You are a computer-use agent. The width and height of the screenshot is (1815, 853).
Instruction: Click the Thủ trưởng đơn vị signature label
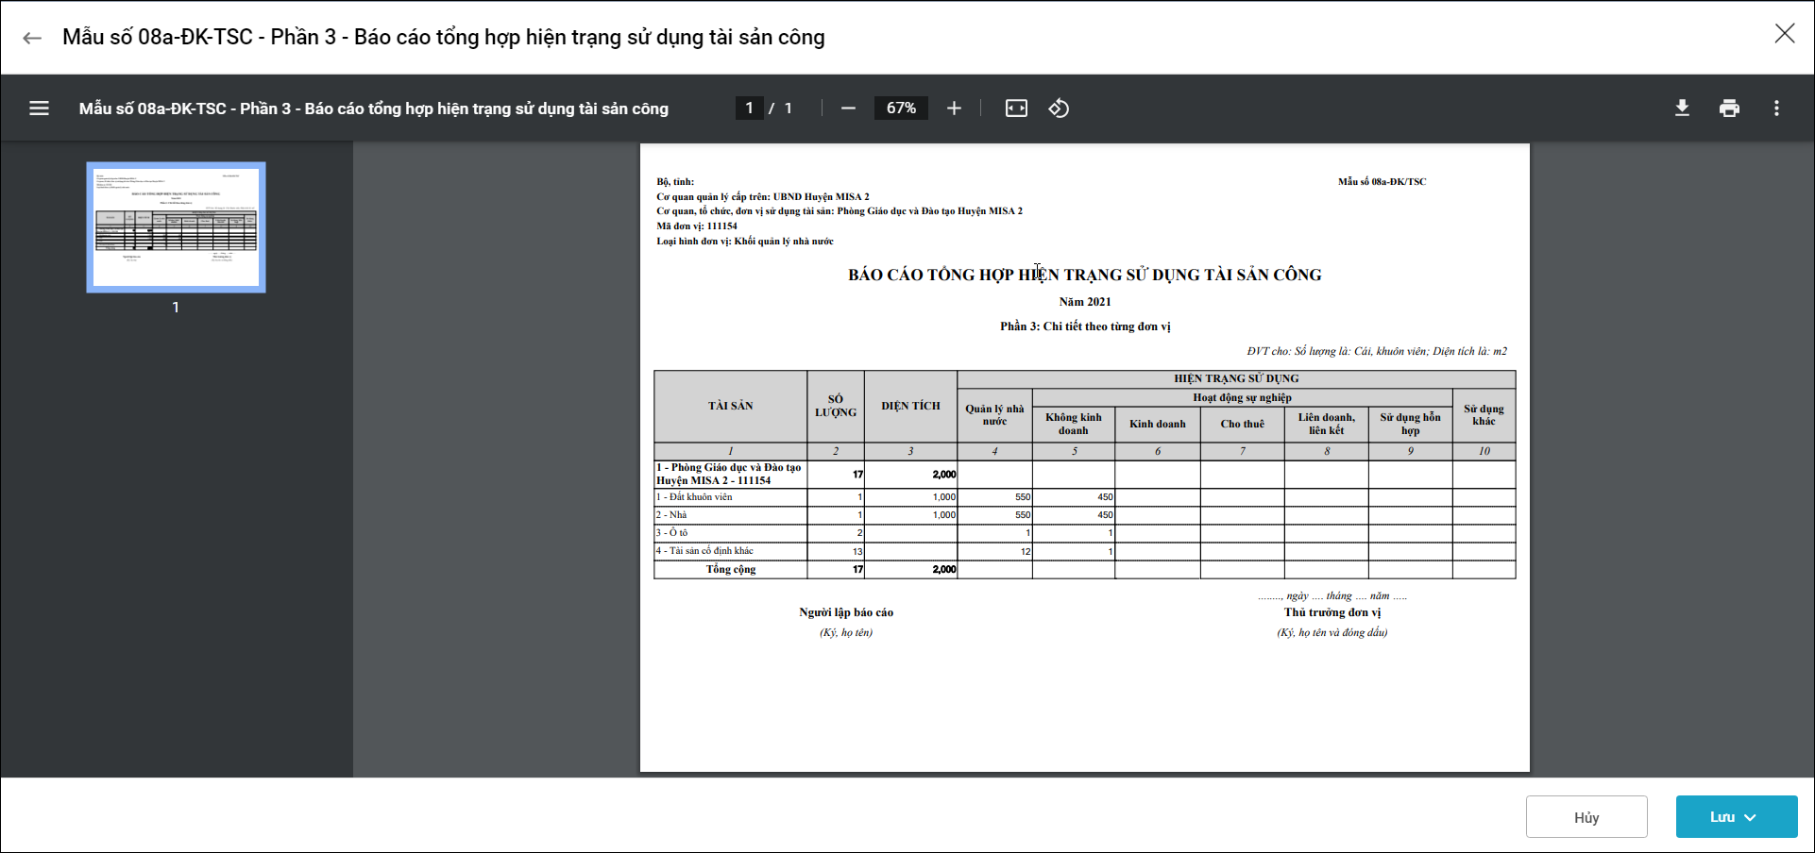[1332, 612]
